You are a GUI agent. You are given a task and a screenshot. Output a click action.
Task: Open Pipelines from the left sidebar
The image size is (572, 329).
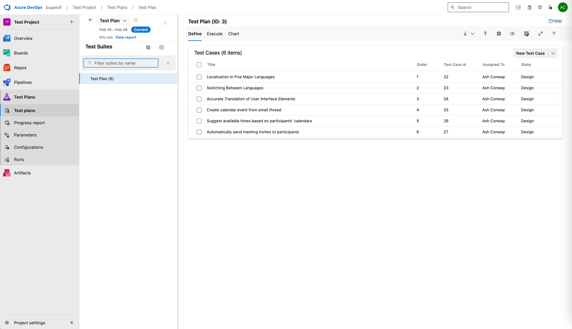(7, 82)
